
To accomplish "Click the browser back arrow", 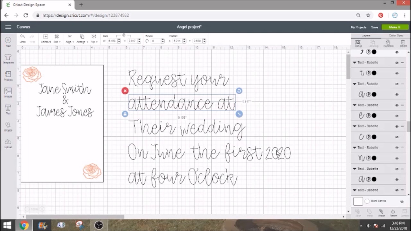I will point(6,15).
